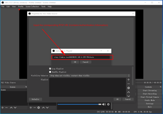Enable the Shuffle Playlist checkbox
The image size is (163, 114).
pyautogui.click(x=50, y=72)
